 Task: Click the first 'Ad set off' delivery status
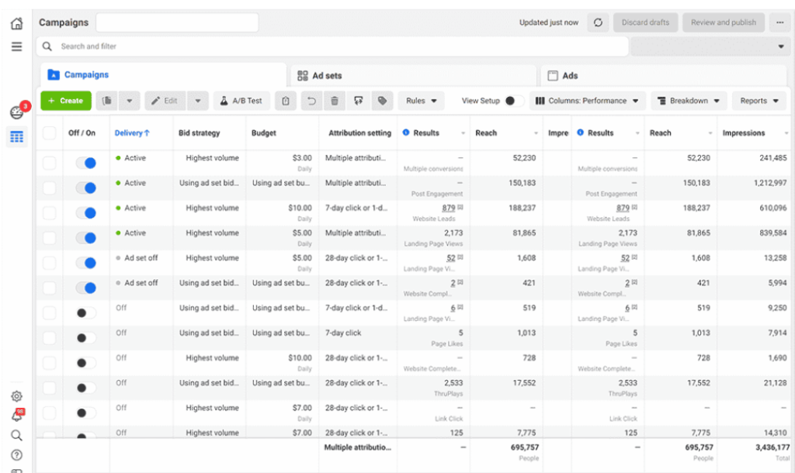click(x=141, y=257)
